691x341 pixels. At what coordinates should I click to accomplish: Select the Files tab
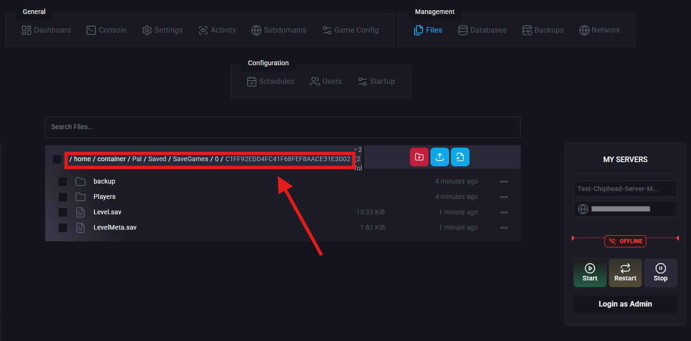(428, 30)
